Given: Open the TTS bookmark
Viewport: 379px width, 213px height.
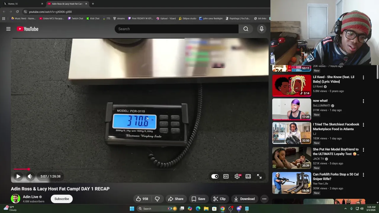Looking at the screenshot, I should pyautogui.click(x=106, y=18).
